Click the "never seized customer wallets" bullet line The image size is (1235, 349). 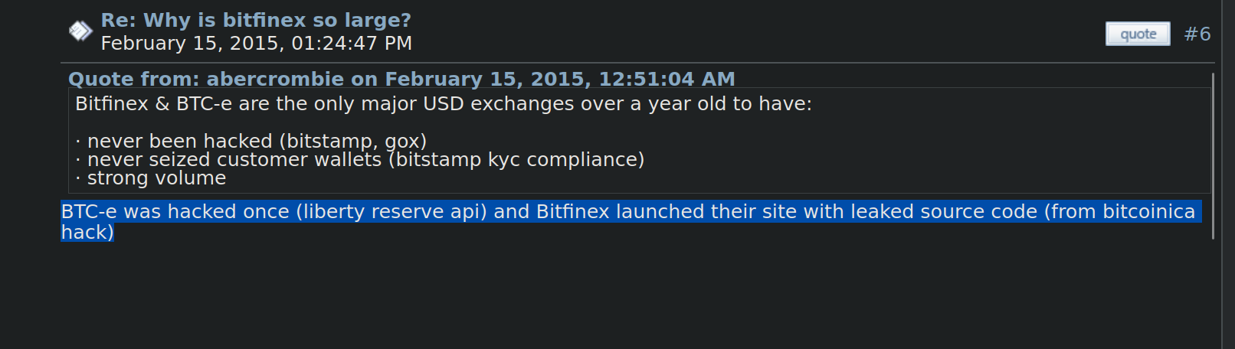tap(234, 159)
